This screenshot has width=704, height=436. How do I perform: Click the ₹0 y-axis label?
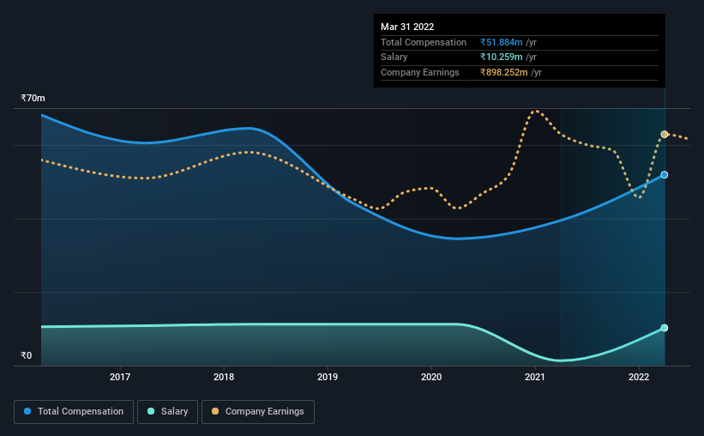(x=27, y=355)
